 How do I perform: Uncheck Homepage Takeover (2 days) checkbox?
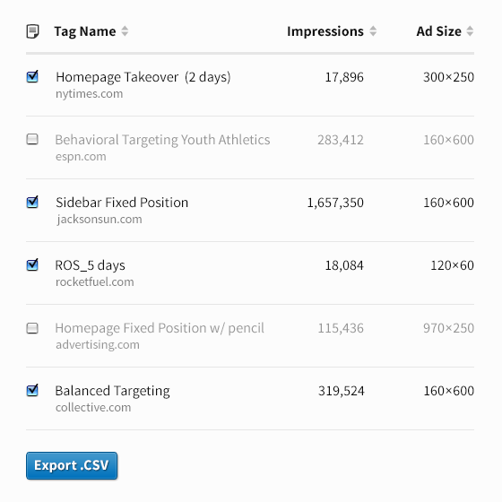[32, 76]
